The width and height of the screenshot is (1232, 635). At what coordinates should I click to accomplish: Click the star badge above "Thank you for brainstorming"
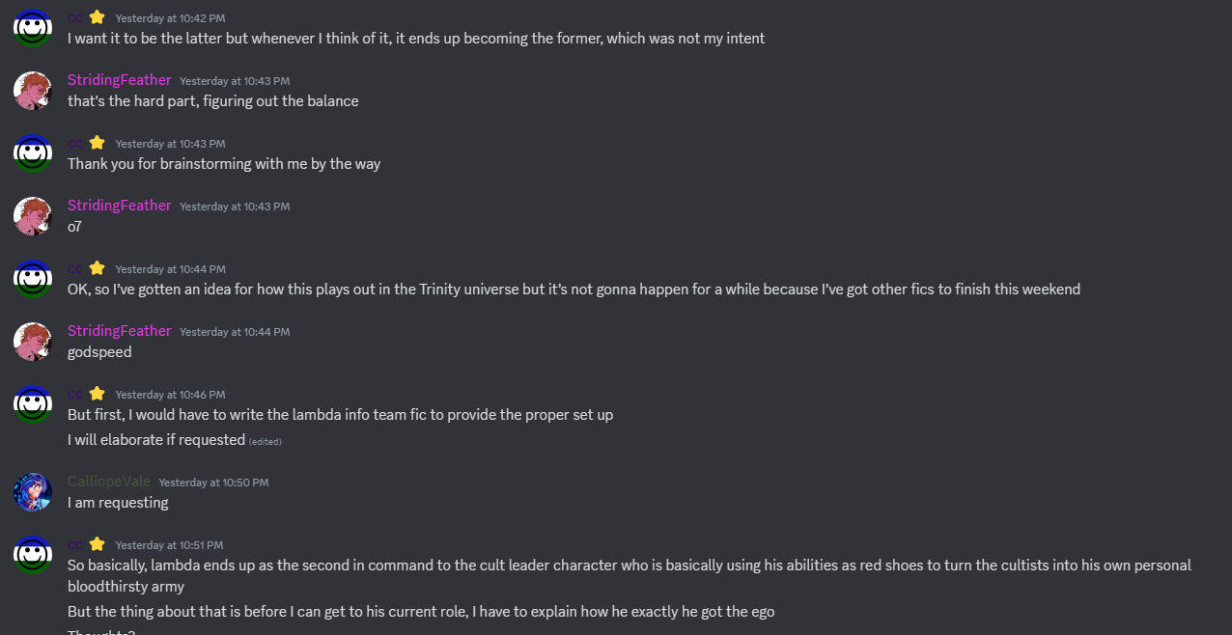98,143
